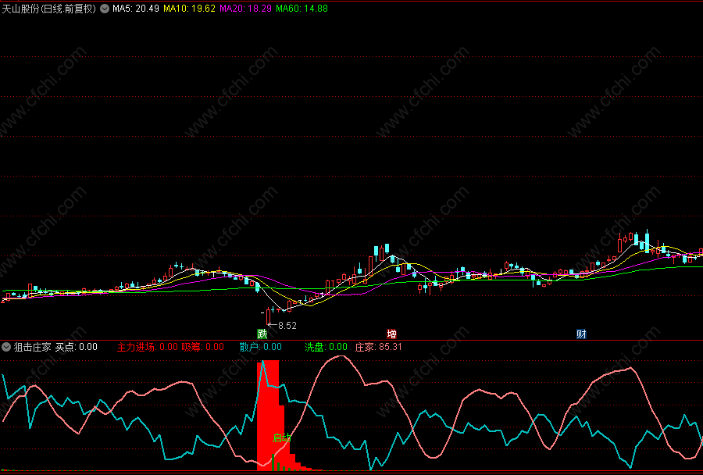
Task: Click the 买点: 0.00 value
Action: [77, 347]
